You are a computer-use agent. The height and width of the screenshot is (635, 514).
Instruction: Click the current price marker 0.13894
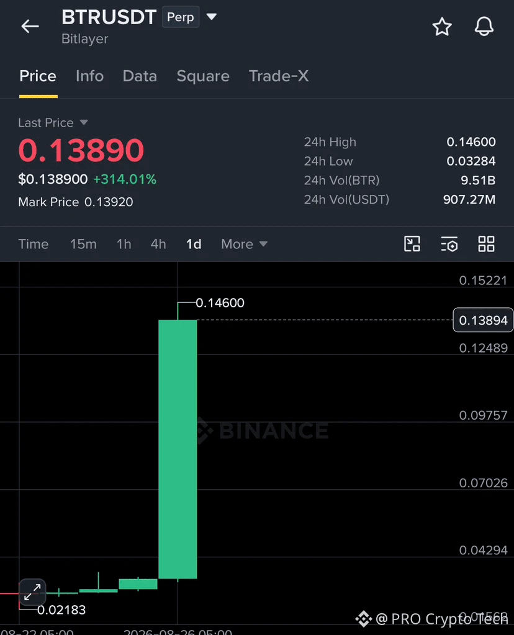point(483,320)
